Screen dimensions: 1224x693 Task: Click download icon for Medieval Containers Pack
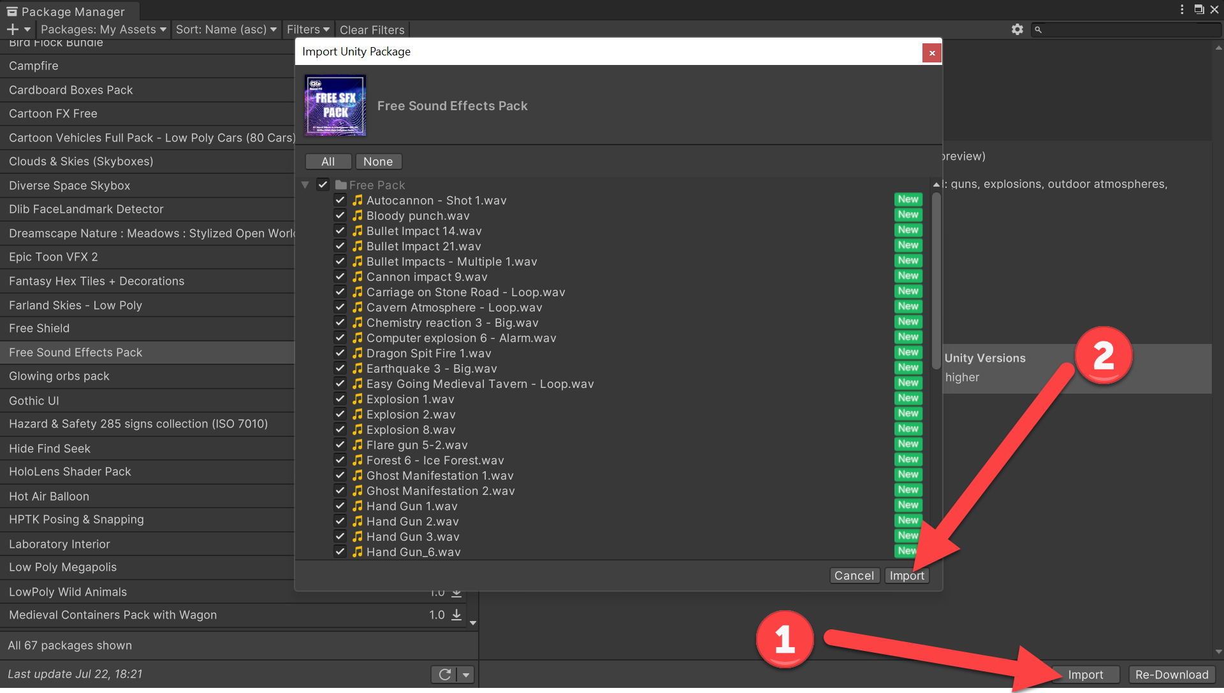456,615
